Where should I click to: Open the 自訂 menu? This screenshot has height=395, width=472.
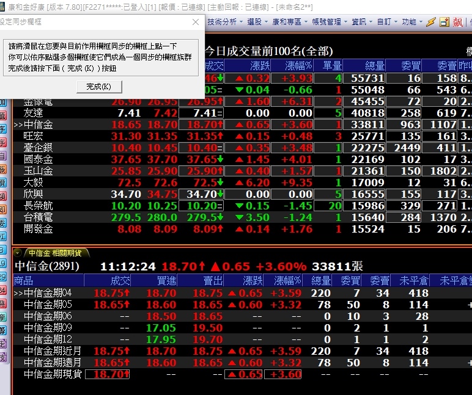[x=387, y=22]
